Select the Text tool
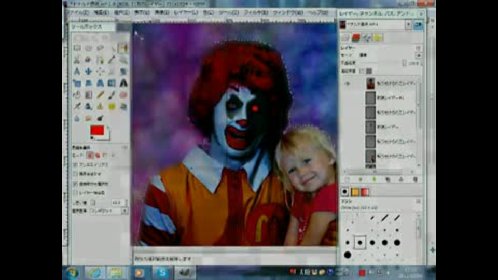498x280 pixels. pyautogui.click(x=123, y=83)
